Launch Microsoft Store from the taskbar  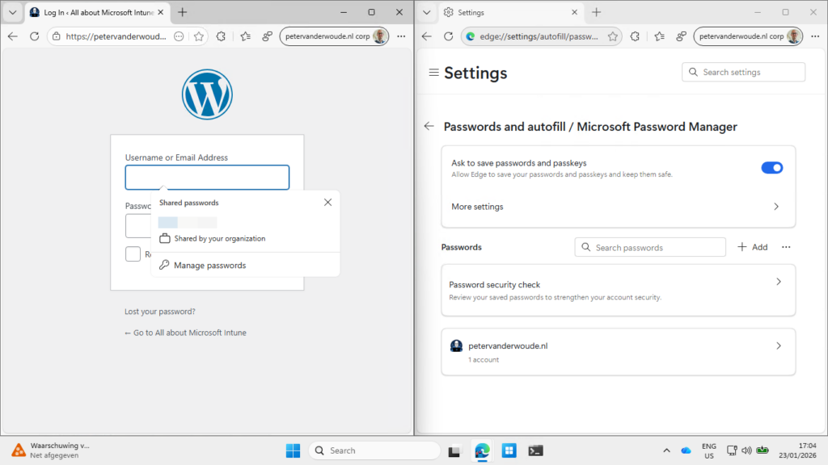click(509, 452)
